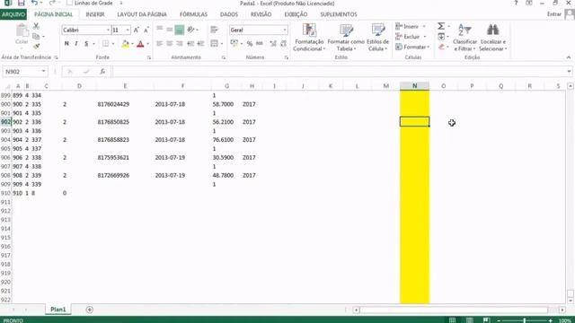The height and width of the screenshot is (323, 575).
Task: Align cell text to the right
Action: (180, 44)
